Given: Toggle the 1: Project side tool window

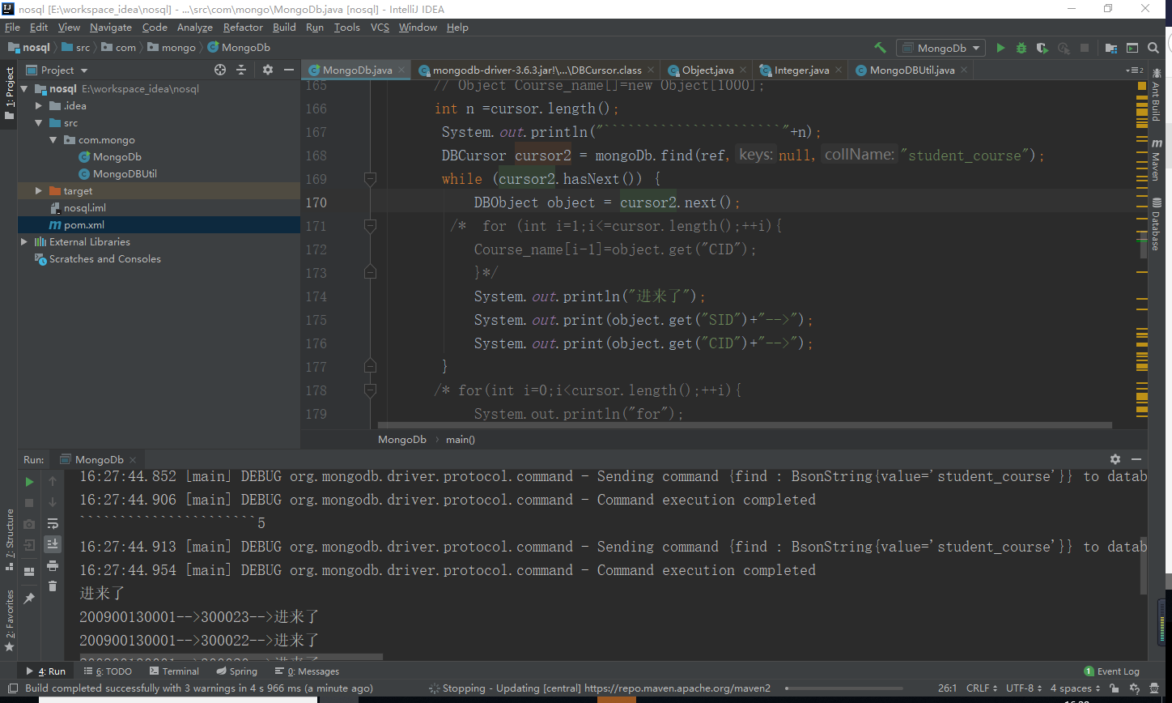Looking at the screenshot, I should point(9,92).
